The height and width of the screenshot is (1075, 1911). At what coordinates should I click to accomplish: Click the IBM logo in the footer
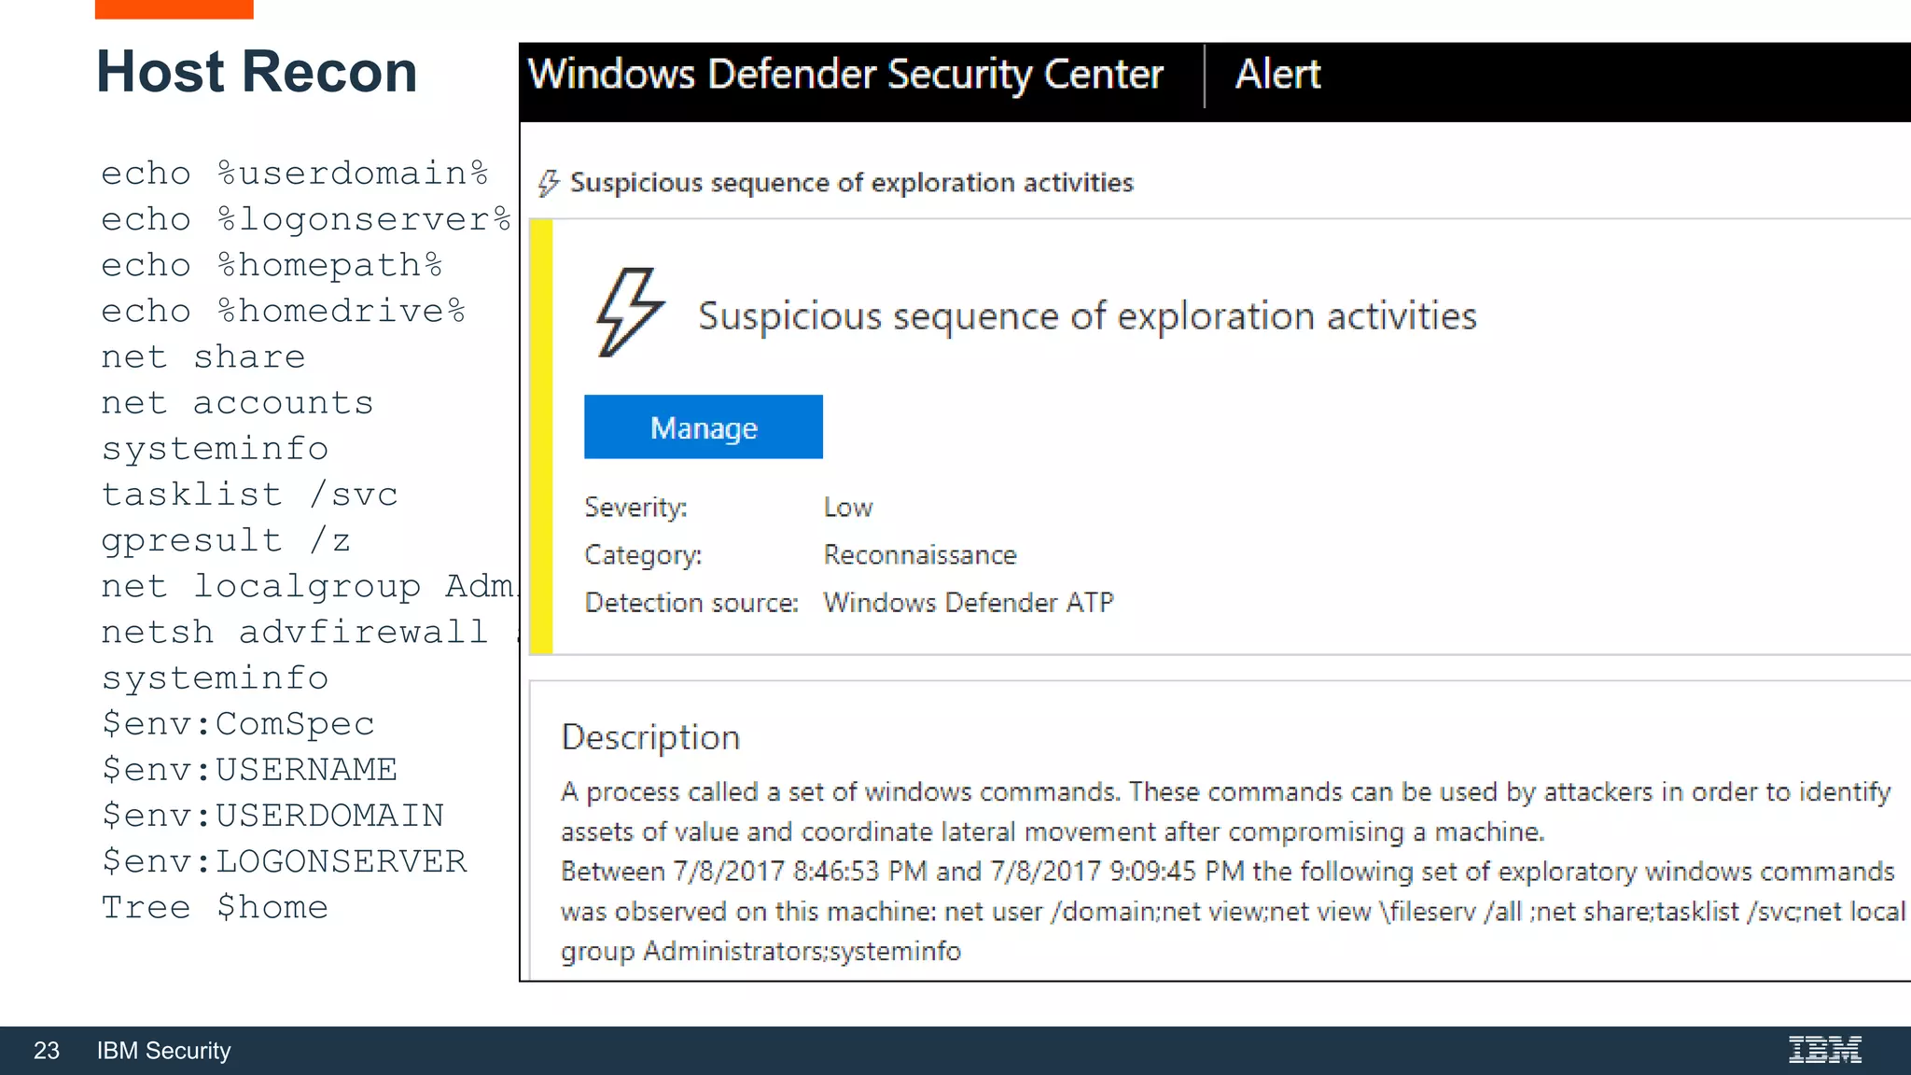tap(1825, 1050)
